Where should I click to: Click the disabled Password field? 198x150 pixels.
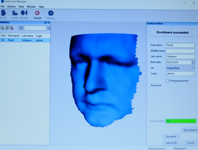181,85
